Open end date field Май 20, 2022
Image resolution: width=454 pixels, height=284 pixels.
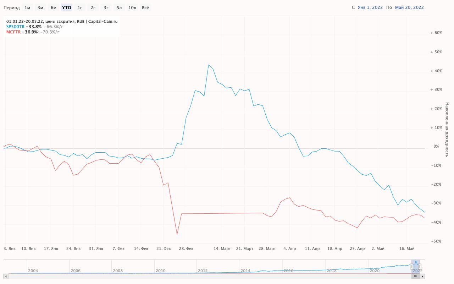(409, 7)
